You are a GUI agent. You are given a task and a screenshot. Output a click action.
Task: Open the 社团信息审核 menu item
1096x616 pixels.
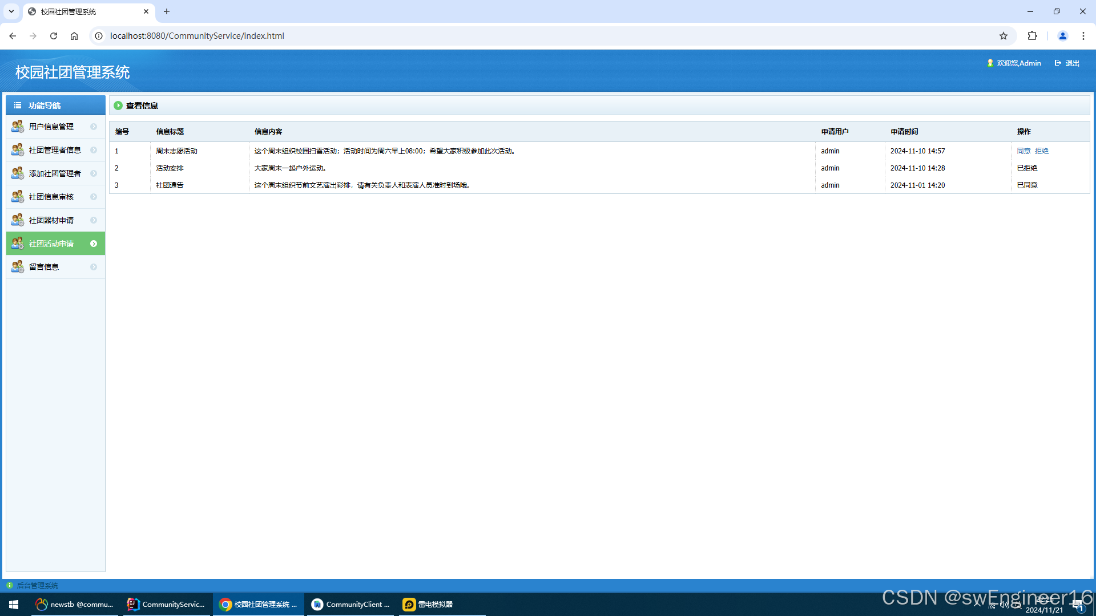click(x=51, y=197)
